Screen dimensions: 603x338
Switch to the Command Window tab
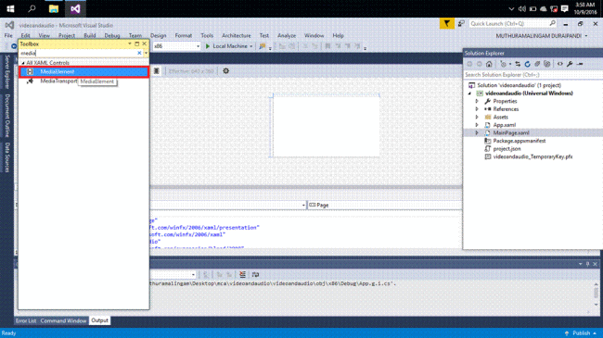tap(63, 320)
